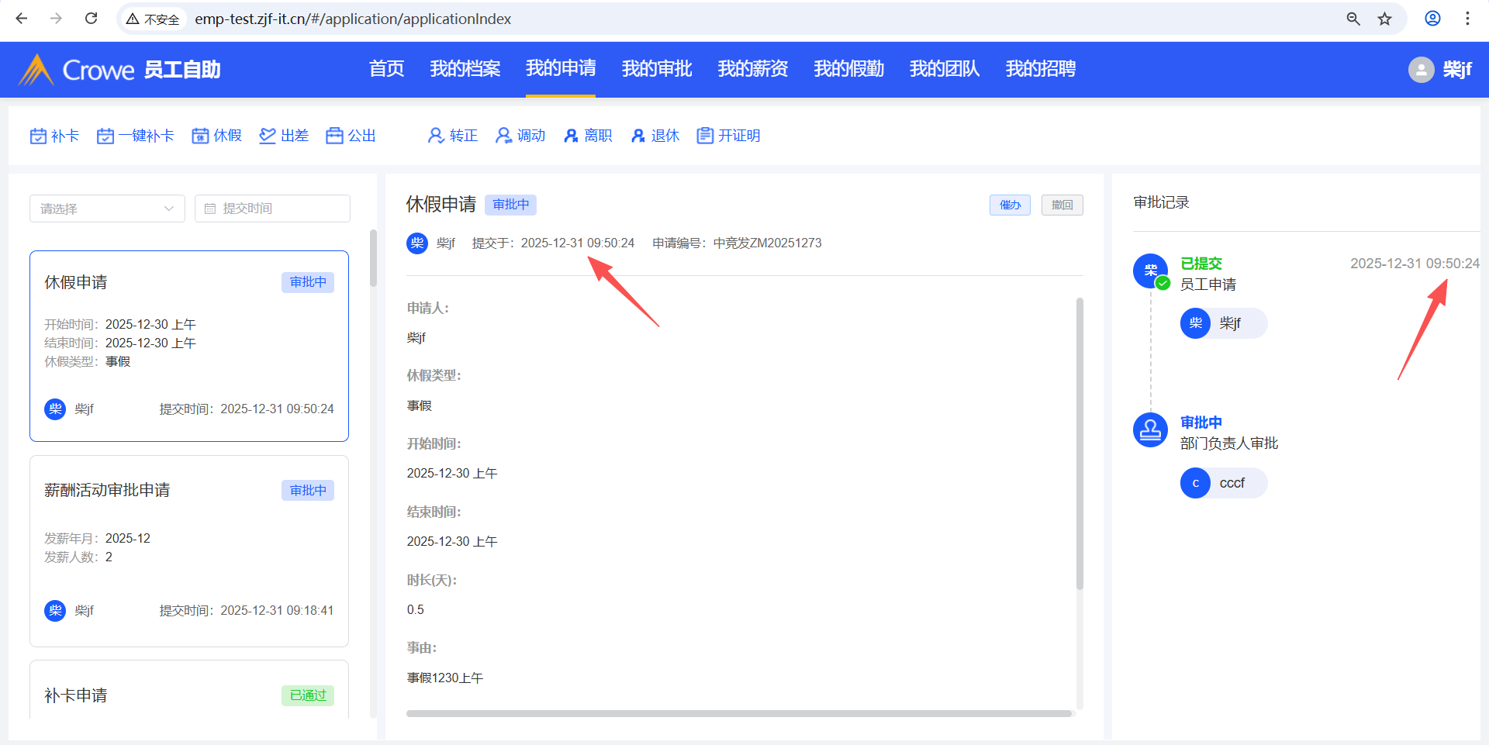Open the 休假 leave application icon
The height and width of the screenshot is (745, 1489).
point(200,136)
